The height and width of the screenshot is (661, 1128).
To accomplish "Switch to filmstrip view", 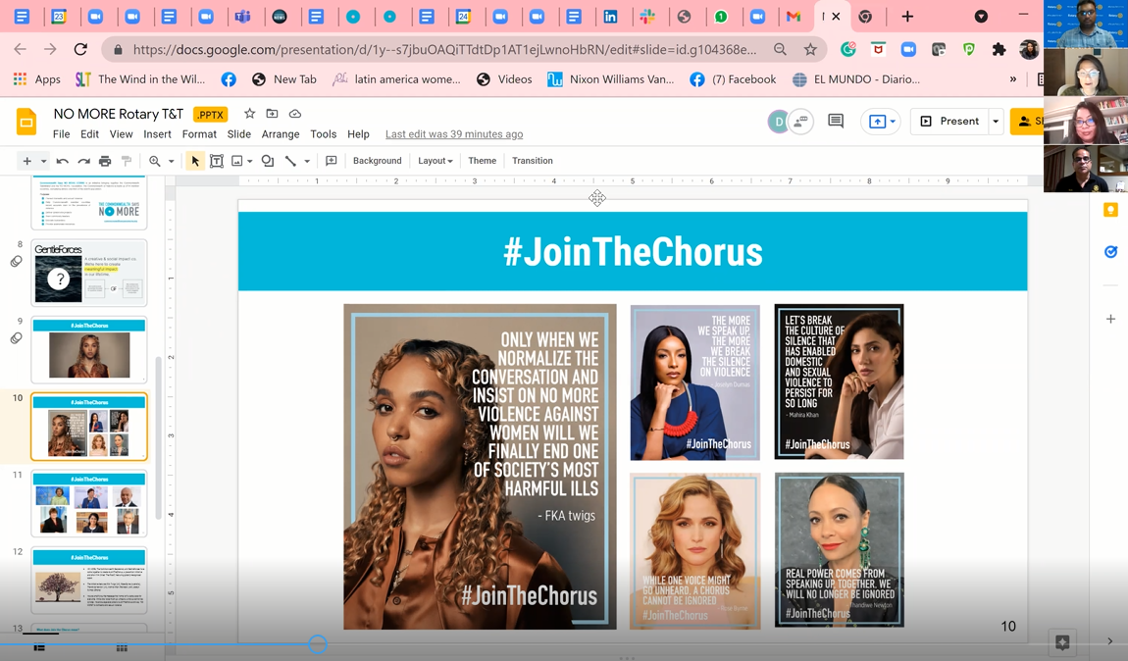I will tap(39, 648).
